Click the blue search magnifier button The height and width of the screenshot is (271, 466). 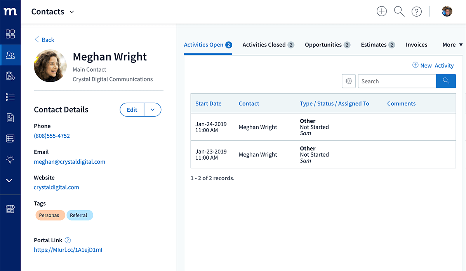(x=446, y=81)
